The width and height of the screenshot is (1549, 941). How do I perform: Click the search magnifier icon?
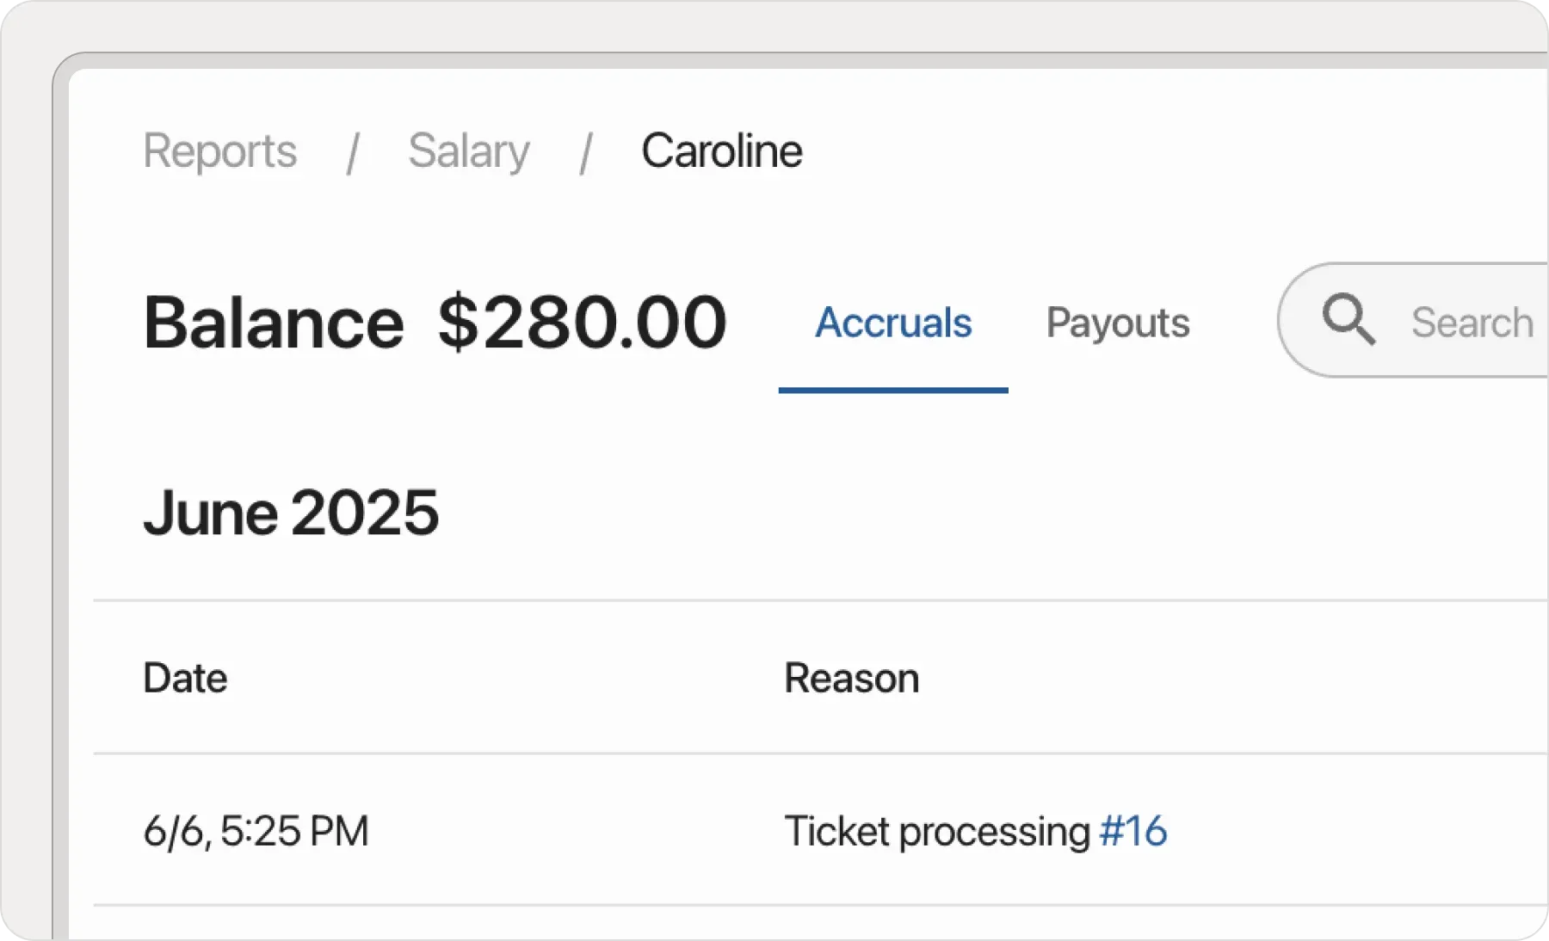(x=1349, y=320)
